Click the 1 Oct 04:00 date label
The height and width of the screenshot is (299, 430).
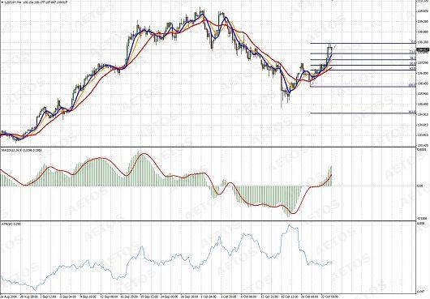207,297
